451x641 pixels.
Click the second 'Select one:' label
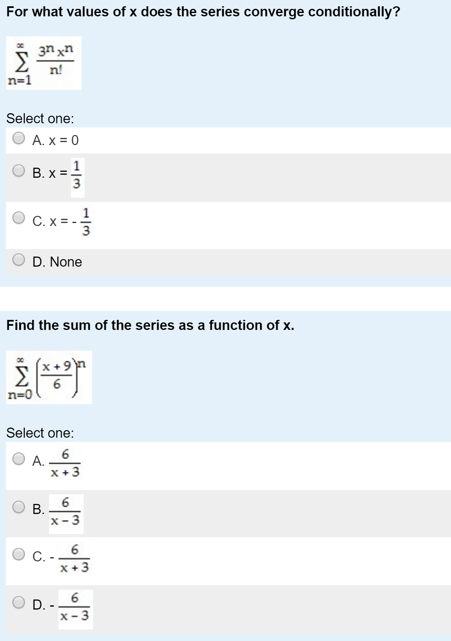[40, 432]
